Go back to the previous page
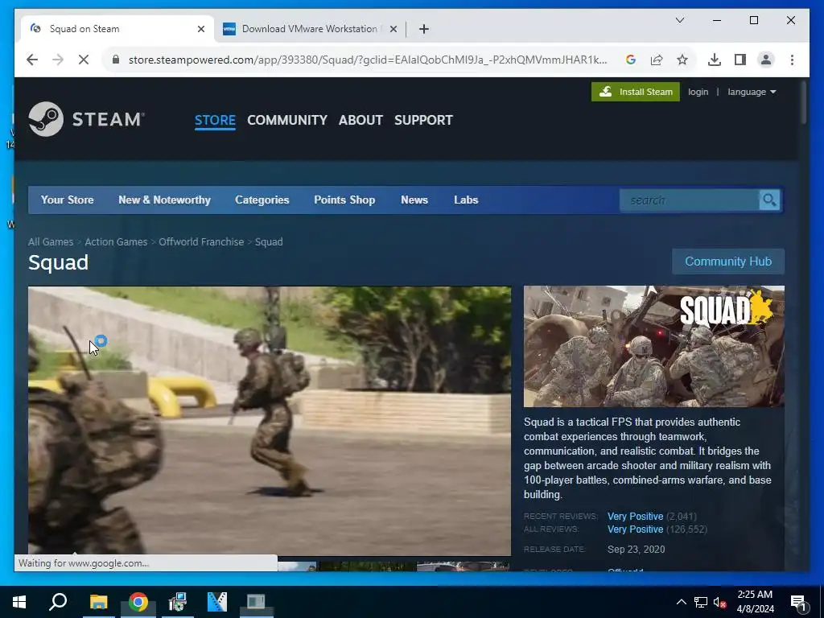 coord(32,60)
